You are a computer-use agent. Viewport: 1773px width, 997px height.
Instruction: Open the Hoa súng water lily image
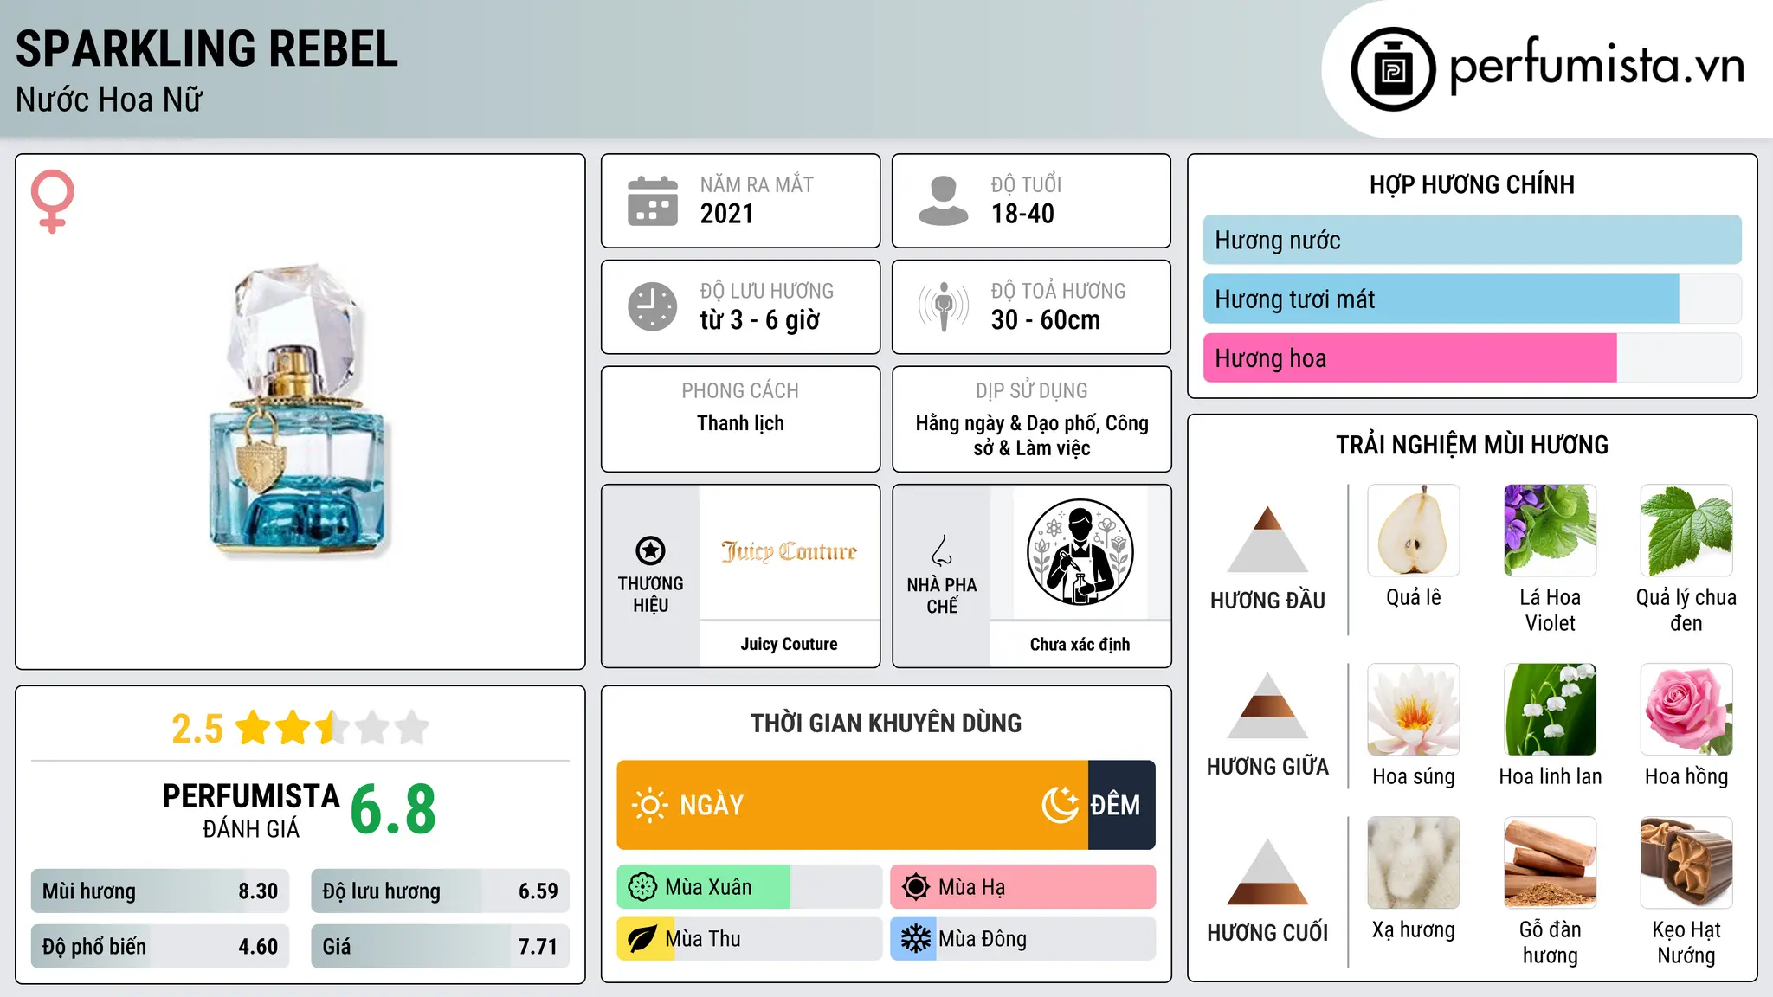tap(1414, 710)
